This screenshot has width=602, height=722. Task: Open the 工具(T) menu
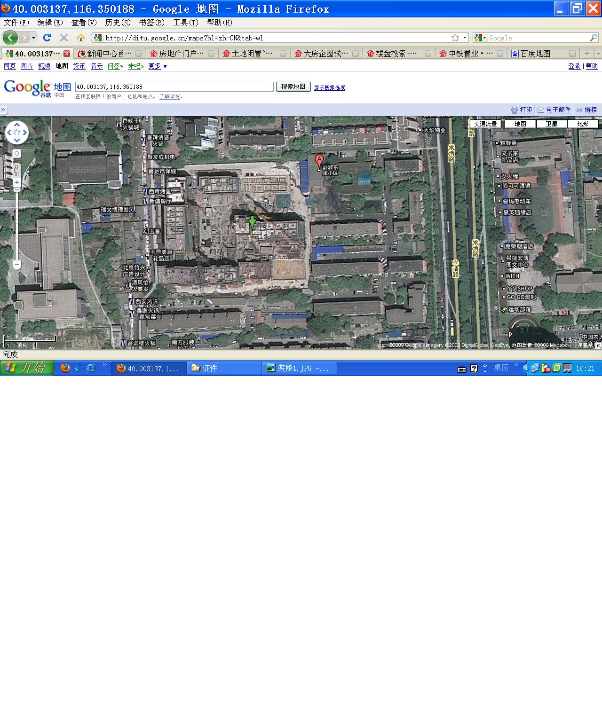(x=185, y=23)
